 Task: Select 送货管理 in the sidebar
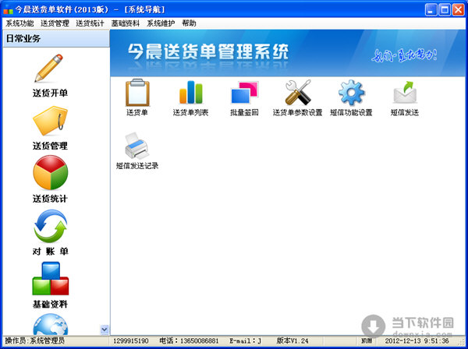point(50,125)
